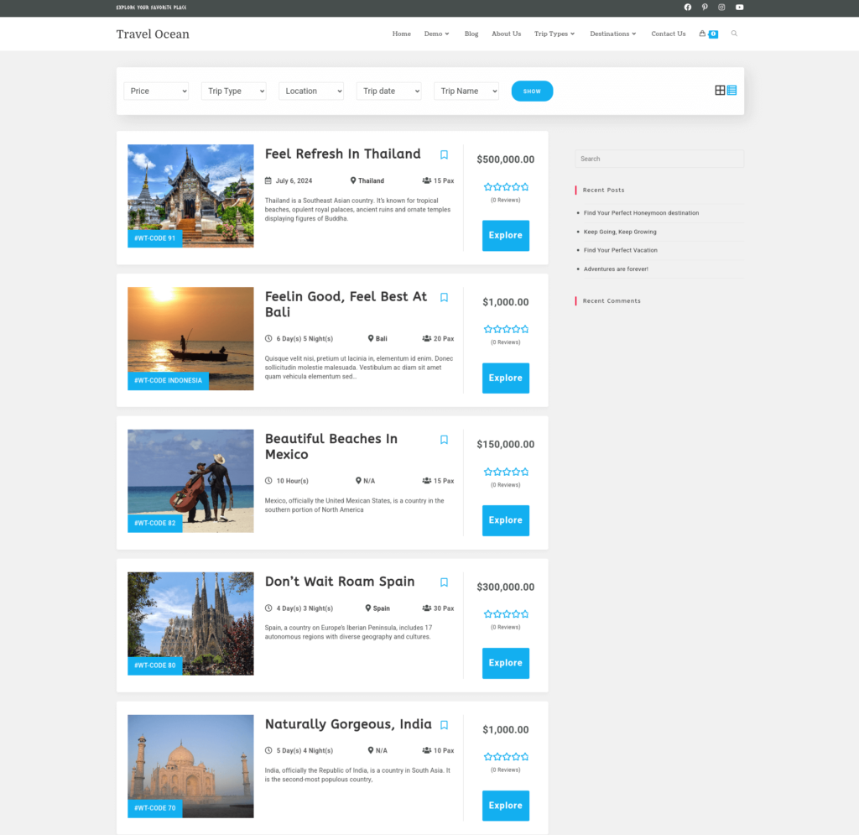This screenshot has width=859, height=835.
Task: Give Beautiful Beaches In Mexico a star rating
Action: (x=505, y=471)
